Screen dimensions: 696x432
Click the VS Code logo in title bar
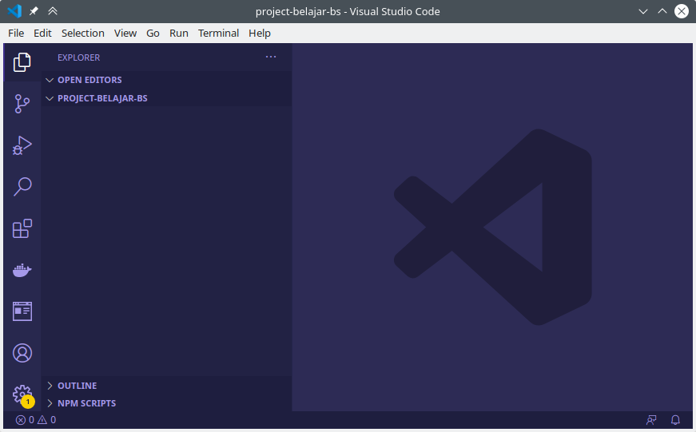tap(14, 11)
